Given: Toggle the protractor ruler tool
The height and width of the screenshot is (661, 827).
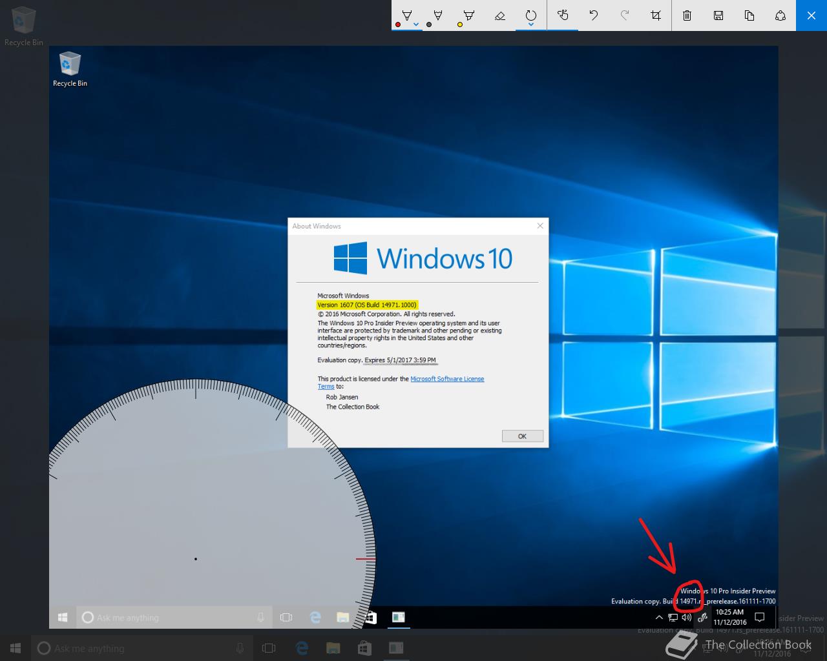Looking at the screenshot, I should click(530, 14).
